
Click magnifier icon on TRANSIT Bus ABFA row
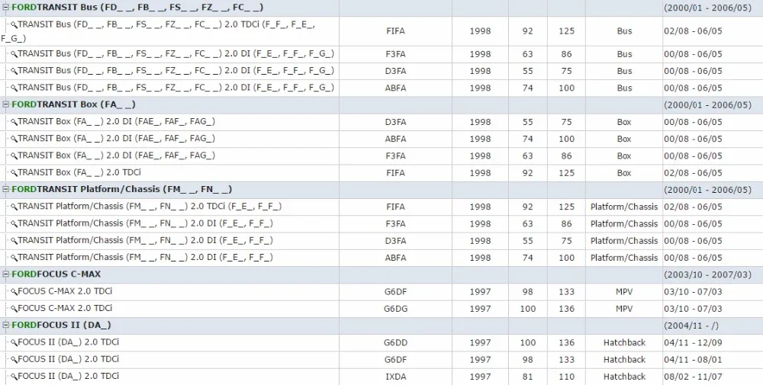[x=14, y=88]
